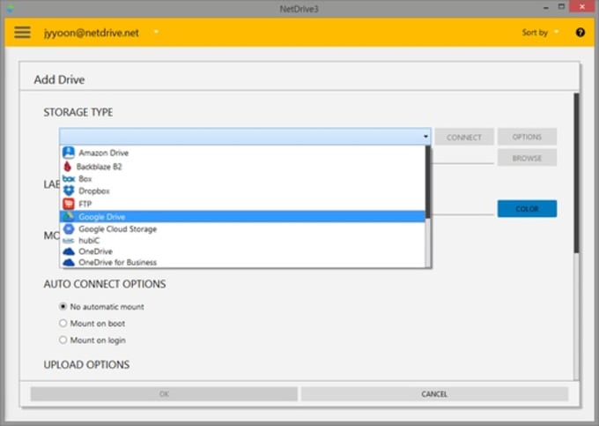Image resolution: width=599 pixels, height=426 pixels.
Task: Choose Google Cloud Storage entry
Action: pos(242,228)
